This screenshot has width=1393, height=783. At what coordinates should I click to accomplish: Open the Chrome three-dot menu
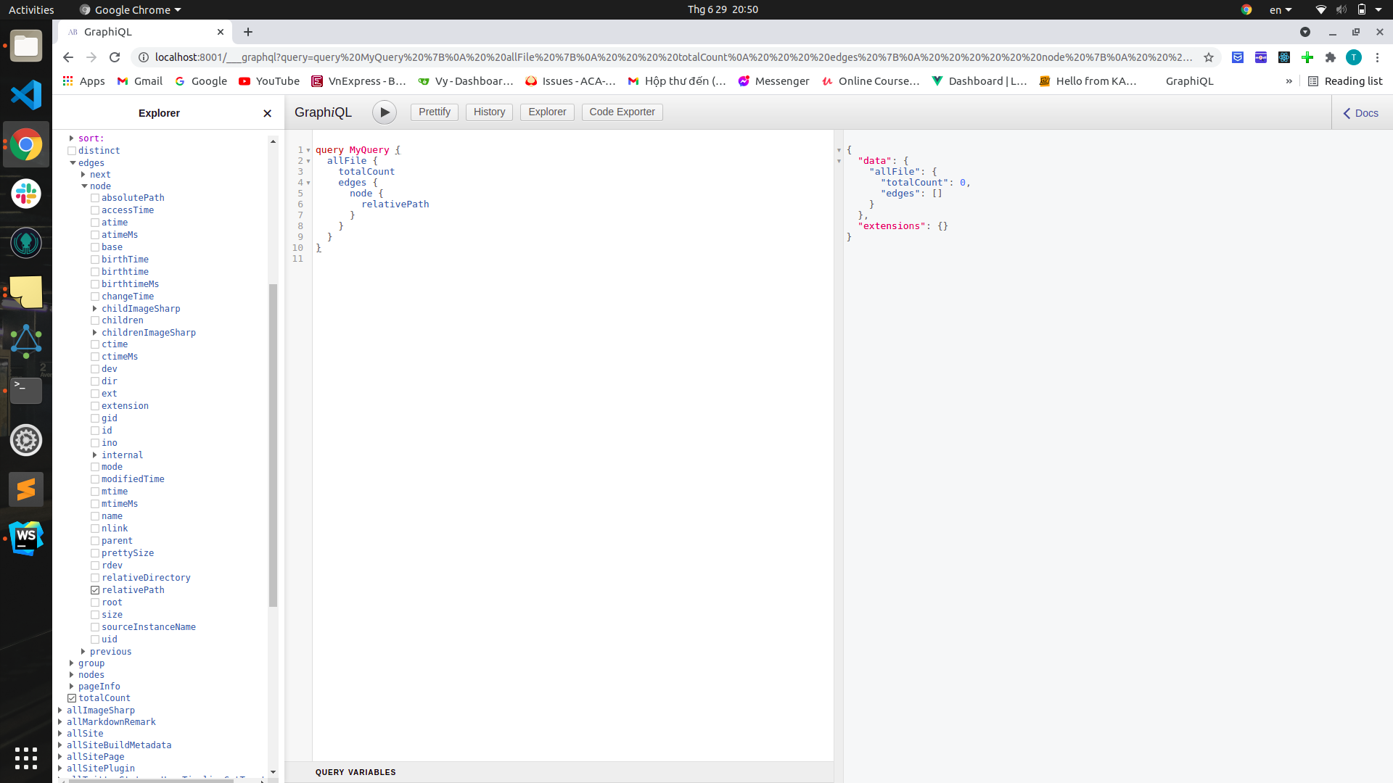click(1377, 57)
